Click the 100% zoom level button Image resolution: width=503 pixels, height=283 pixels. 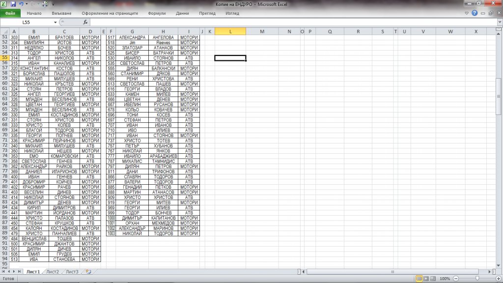coord(445,279)
